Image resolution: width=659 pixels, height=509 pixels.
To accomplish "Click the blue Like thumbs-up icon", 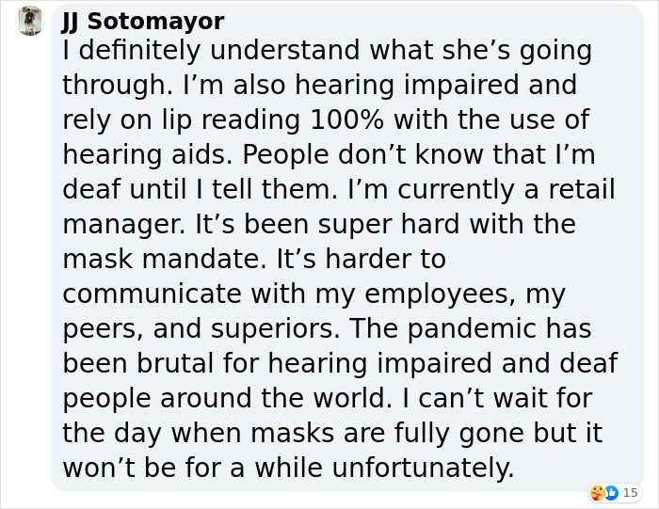I will click(611, 492).
